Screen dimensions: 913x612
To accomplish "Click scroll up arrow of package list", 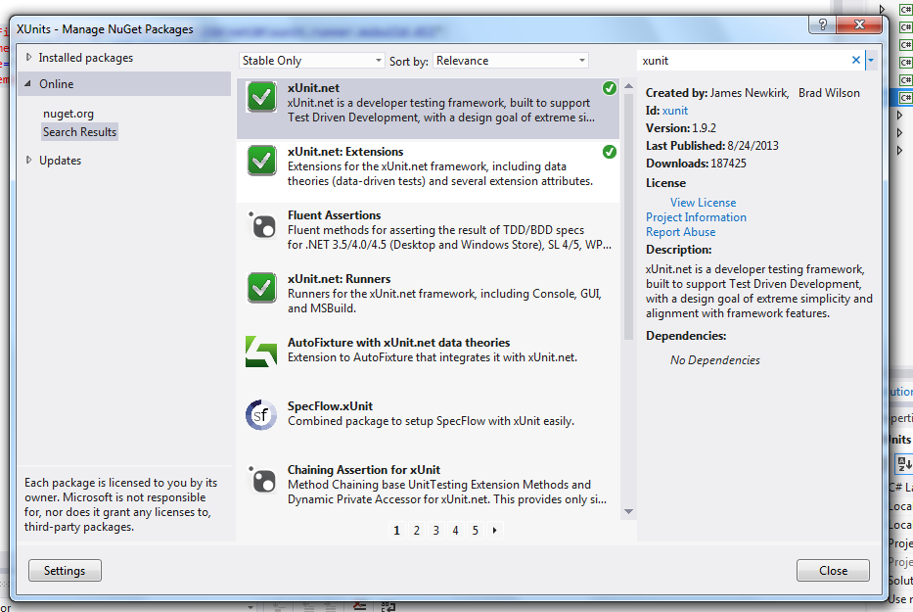I will coord(628,86).
